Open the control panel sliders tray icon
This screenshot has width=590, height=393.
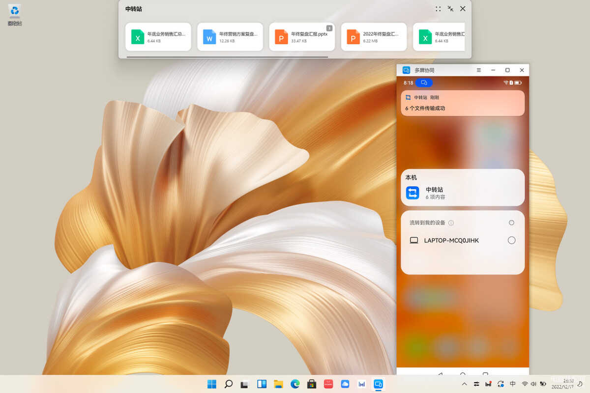tap(476, 384)
